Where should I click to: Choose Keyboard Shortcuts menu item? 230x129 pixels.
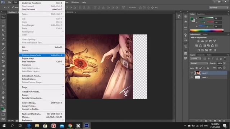(x=42, y=114)
